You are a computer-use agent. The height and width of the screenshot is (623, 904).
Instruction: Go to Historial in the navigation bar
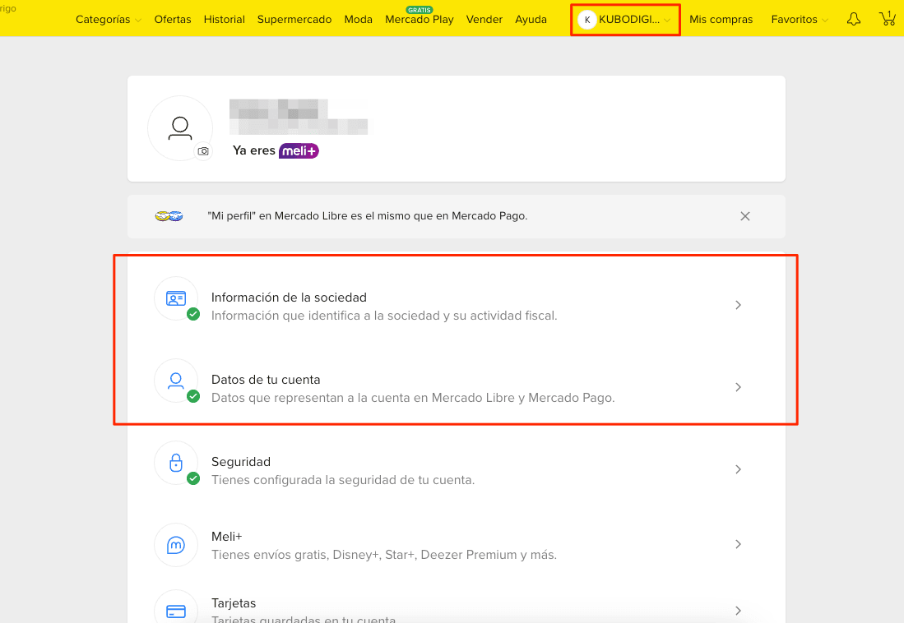(225, 20)
